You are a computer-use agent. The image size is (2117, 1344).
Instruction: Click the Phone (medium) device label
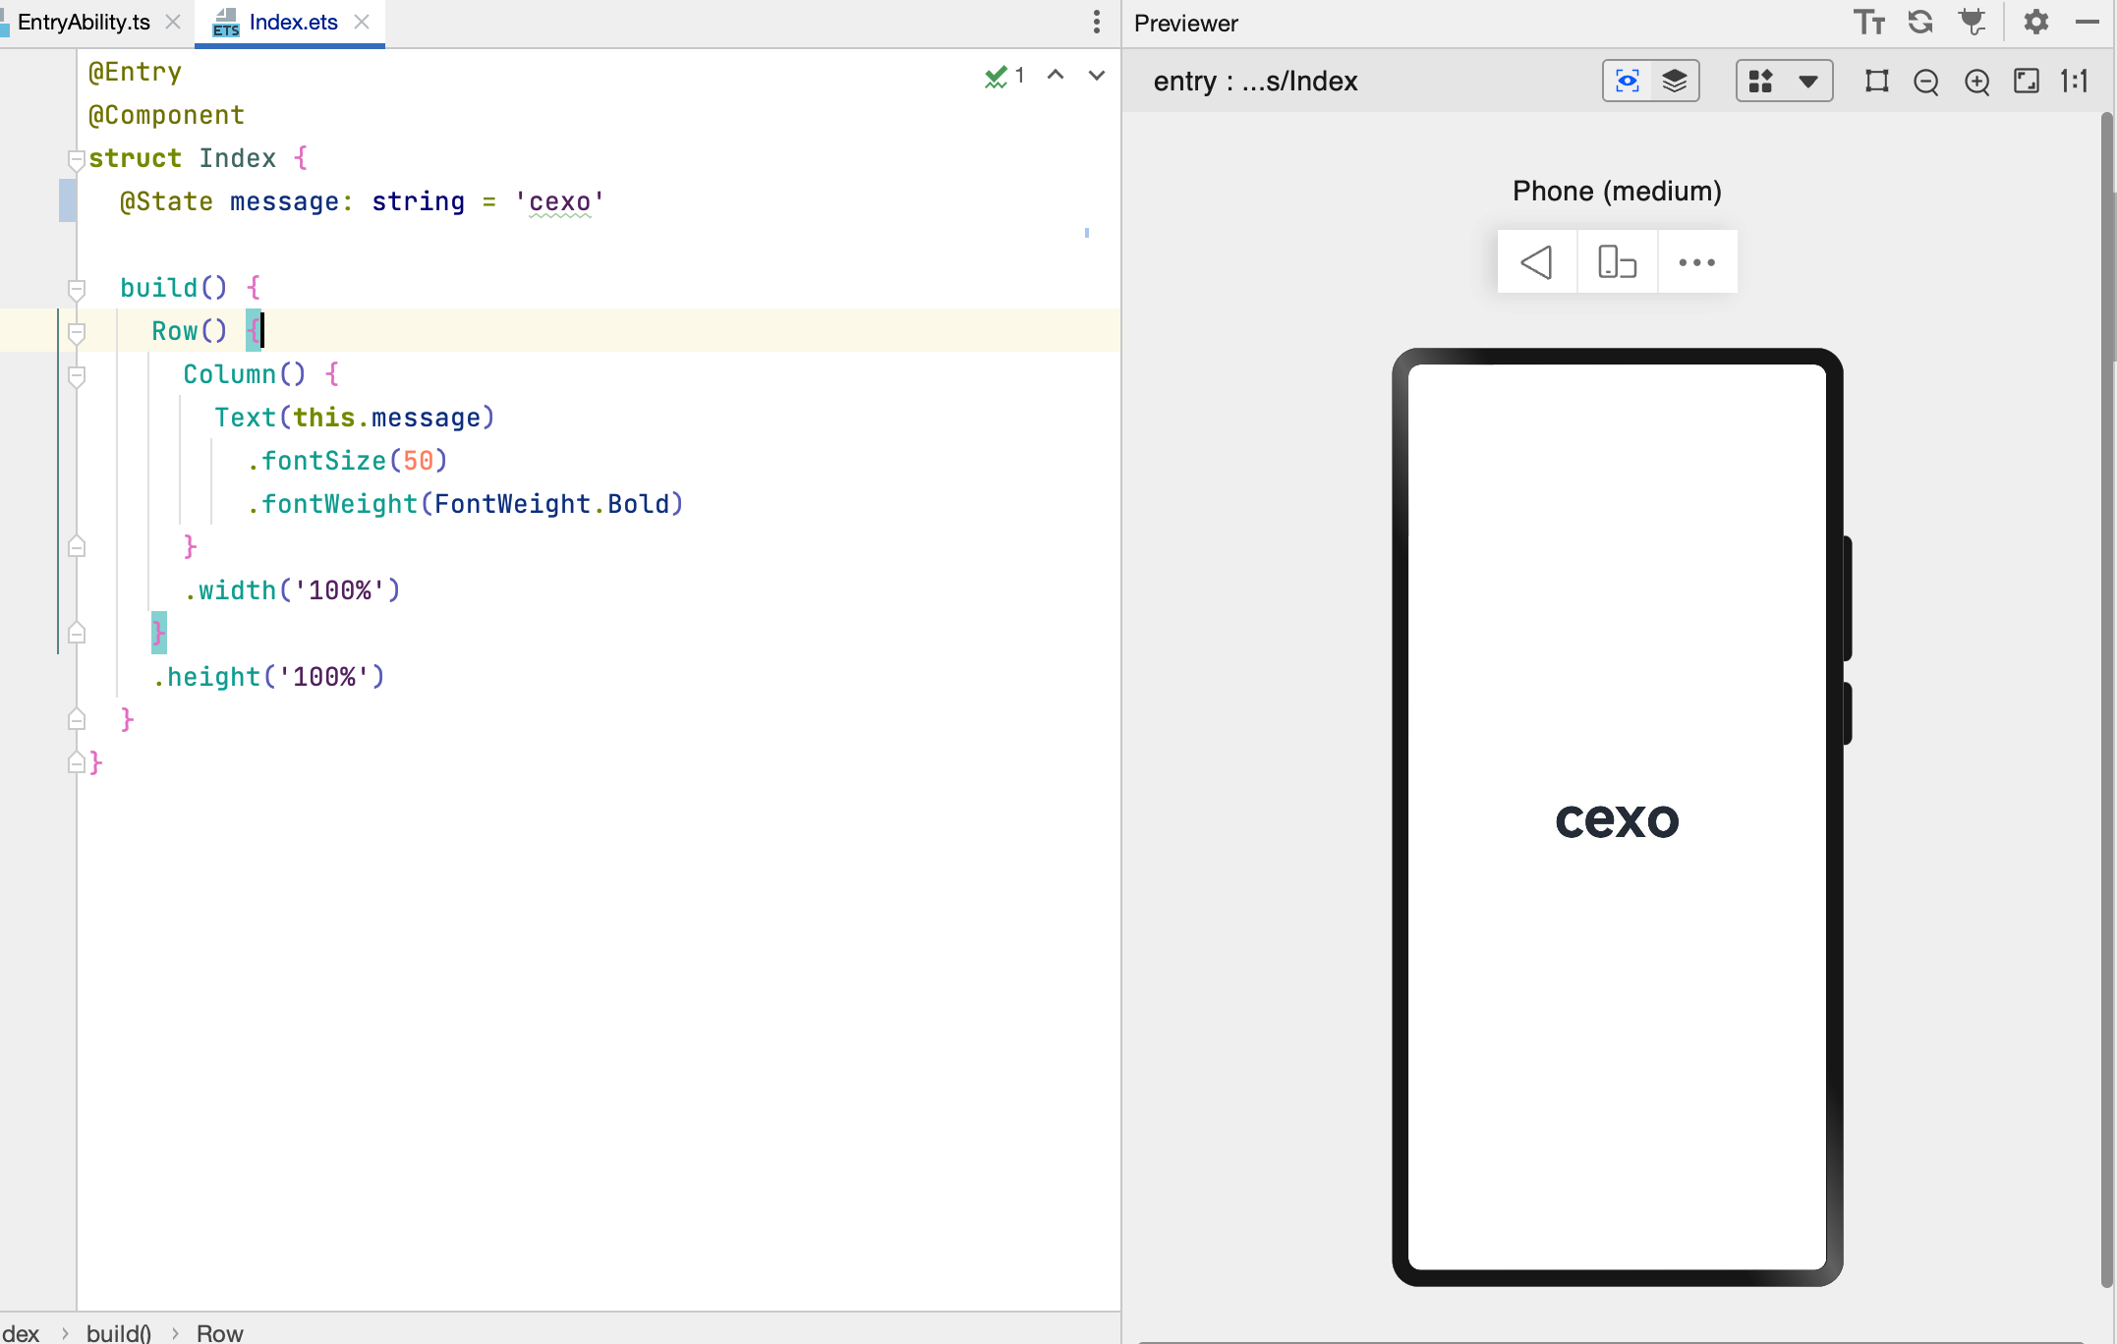click(1617, 191)
